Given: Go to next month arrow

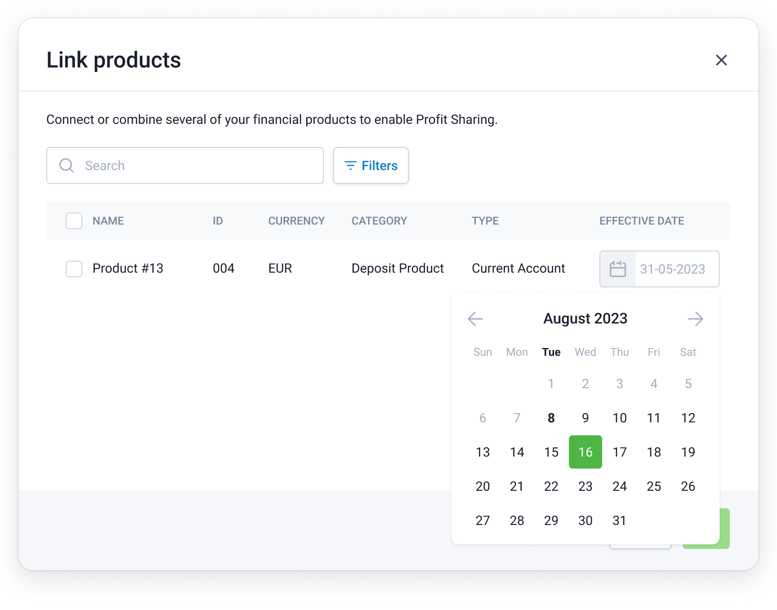Looking at the screenshot, I should tap(695, 319).
